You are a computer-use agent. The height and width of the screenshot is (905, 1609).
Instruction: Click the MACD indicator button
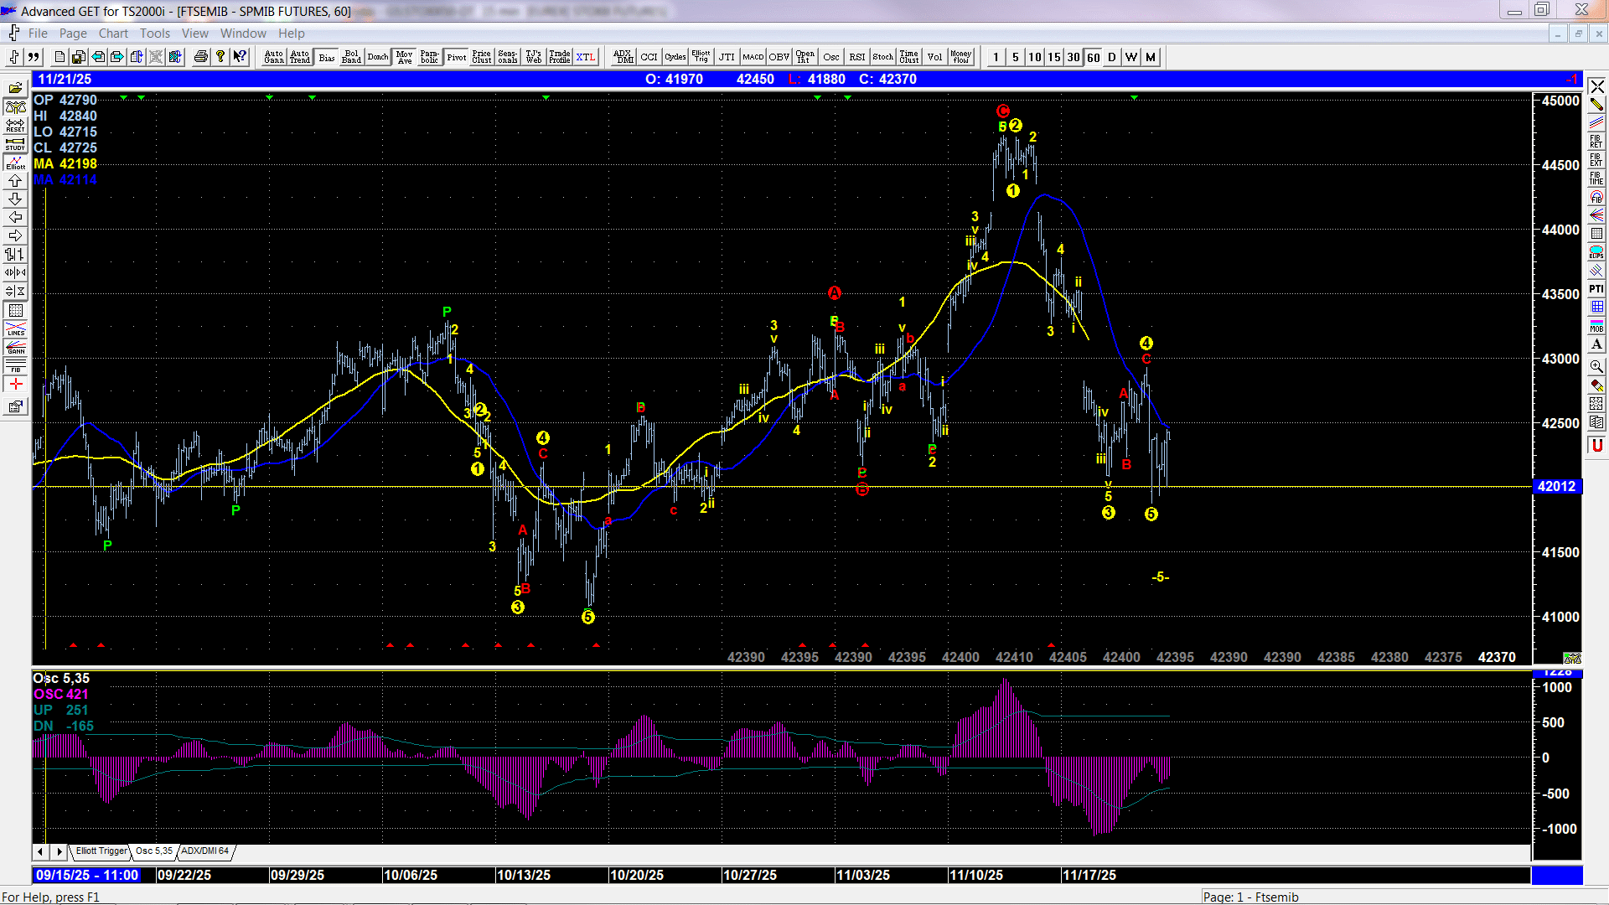(753, 57)
